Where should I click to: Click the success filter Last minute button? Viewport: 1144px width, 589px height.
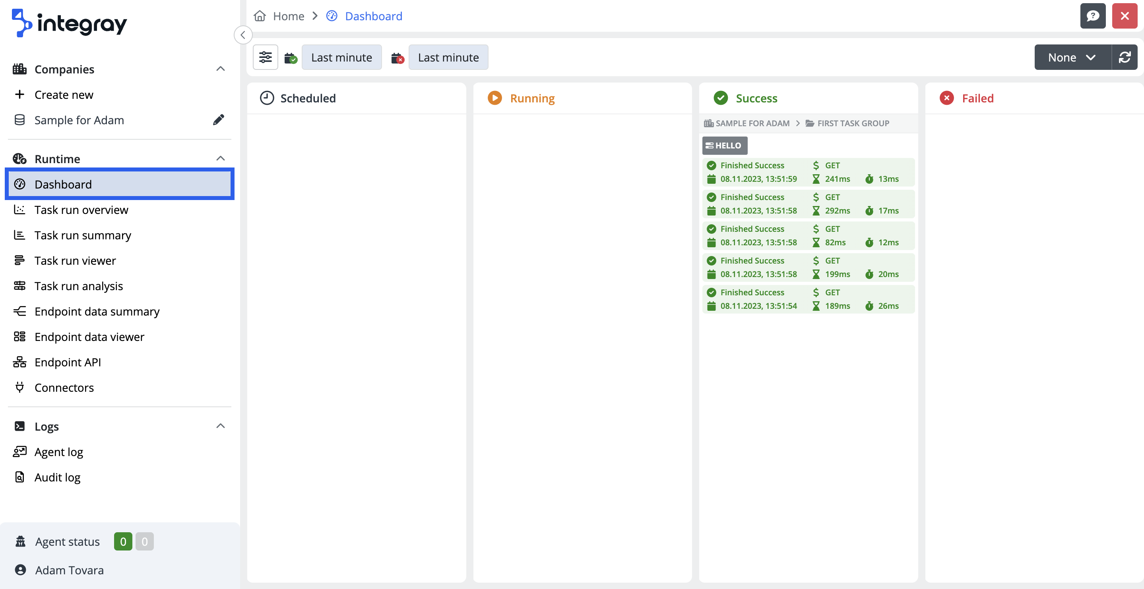click(x=341, y=57)
